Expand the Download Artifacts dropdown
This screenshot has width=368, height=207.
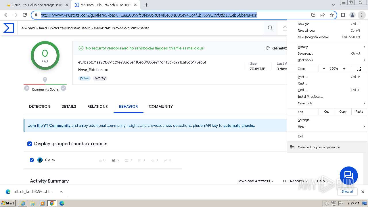point(255,181)
